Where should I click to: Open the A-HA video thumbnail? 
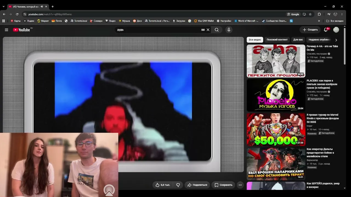coord(276,61)
